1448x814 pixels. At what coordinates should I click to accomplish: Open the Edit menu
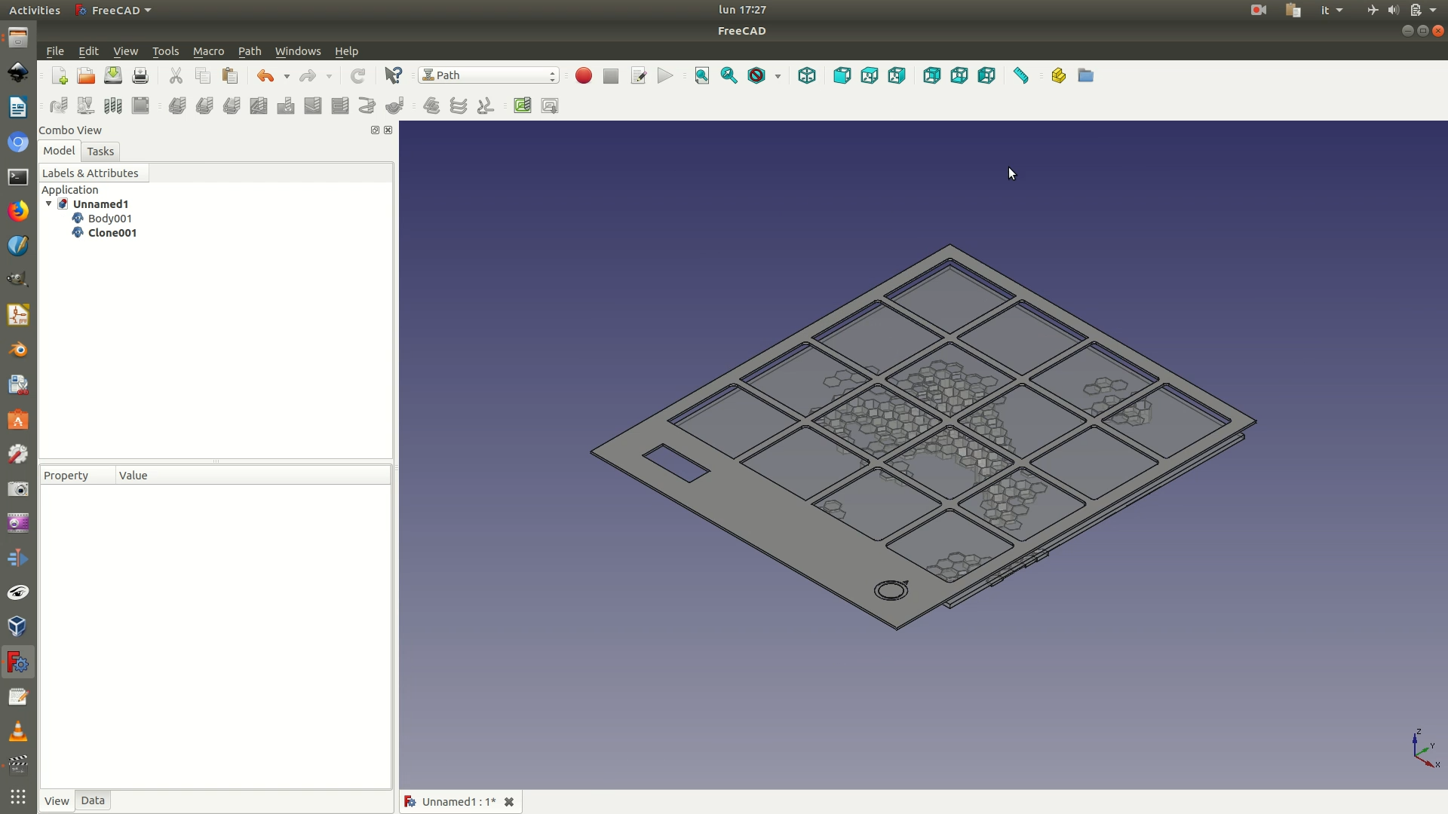88,51
